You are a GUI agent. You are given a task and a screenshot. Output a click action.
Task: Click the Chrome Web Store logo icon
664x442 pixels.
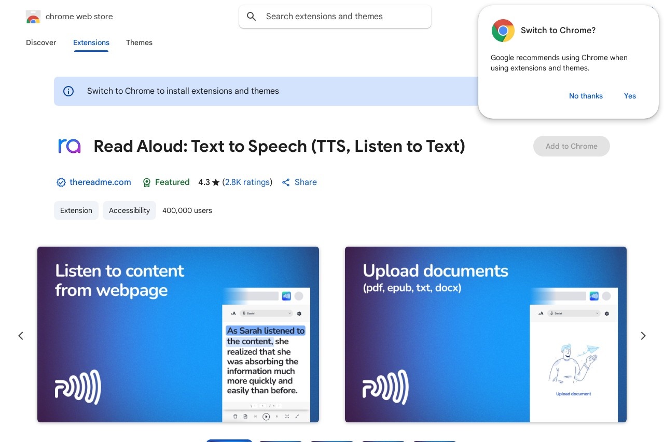(33, 17)
